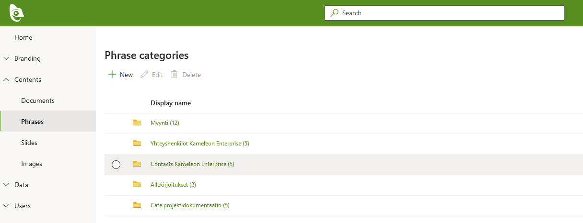The width and height of the screenshot is (583, 223).
Task: Collapse the Contents menu section
Action: 6,79
